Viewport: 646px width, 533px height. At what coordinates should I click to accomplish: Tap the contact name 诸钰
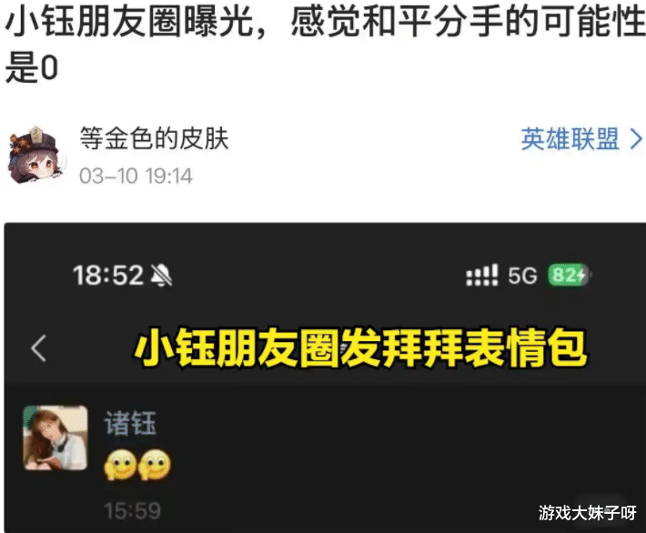tap(130, 423)
